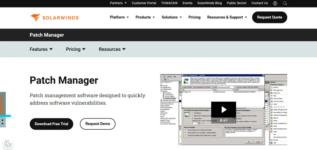Click the Request Quote button
The image size is (317, 150).
pos(270,17)
